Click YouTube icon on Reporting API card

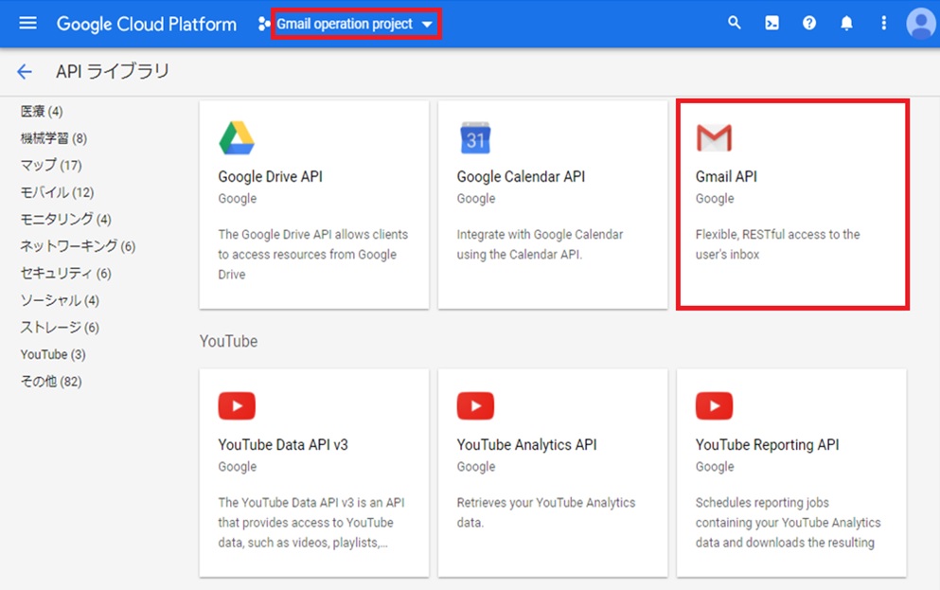(x=714, y=406)
